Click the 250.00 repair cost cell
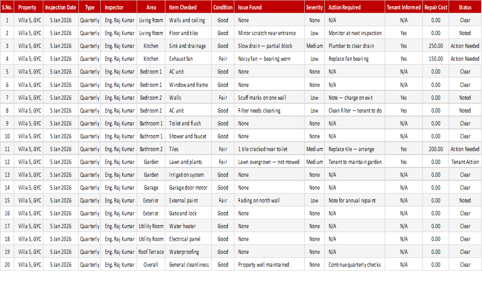 click(x=436, y=46)
